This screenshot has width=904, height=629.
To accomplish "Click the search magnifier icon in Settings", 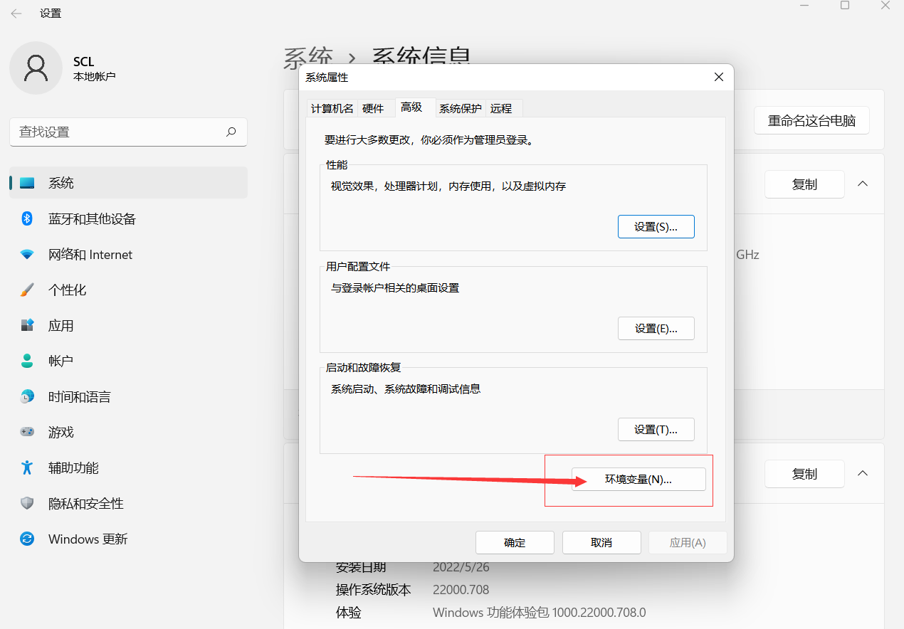I will point(231,132).
